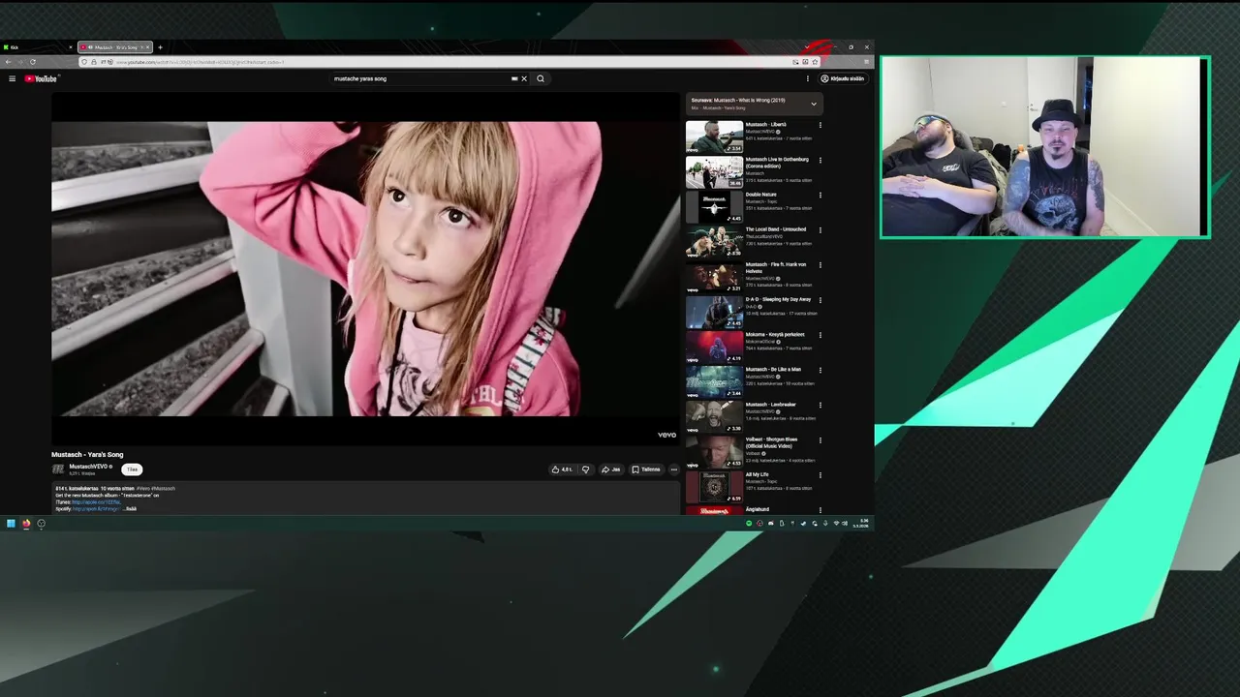Open options for Mustasch - Be Like a Man
The image size is (1240, 697).
coord(820,370)
